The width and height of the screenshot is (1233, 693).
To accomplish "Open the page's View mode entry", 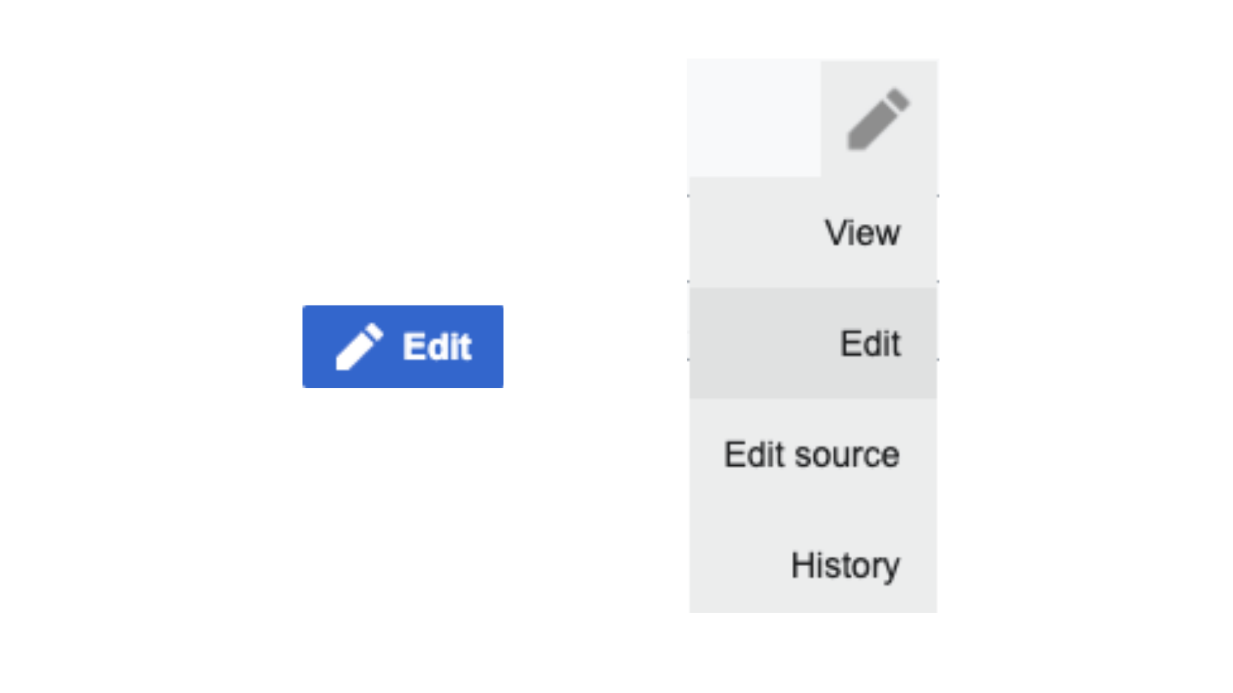I will click(862, 233).
